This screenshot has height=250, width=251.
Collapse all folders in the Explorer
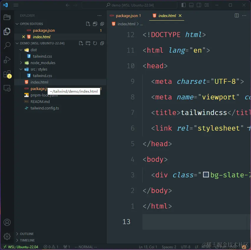click(x=102, y=43)
